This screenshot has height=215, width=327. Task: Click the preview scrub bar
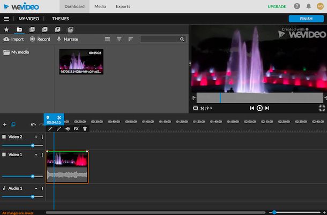click(260, 98)
